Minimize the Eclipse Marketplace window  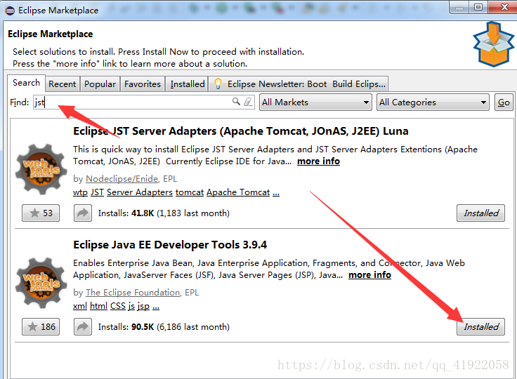(459, 7)
